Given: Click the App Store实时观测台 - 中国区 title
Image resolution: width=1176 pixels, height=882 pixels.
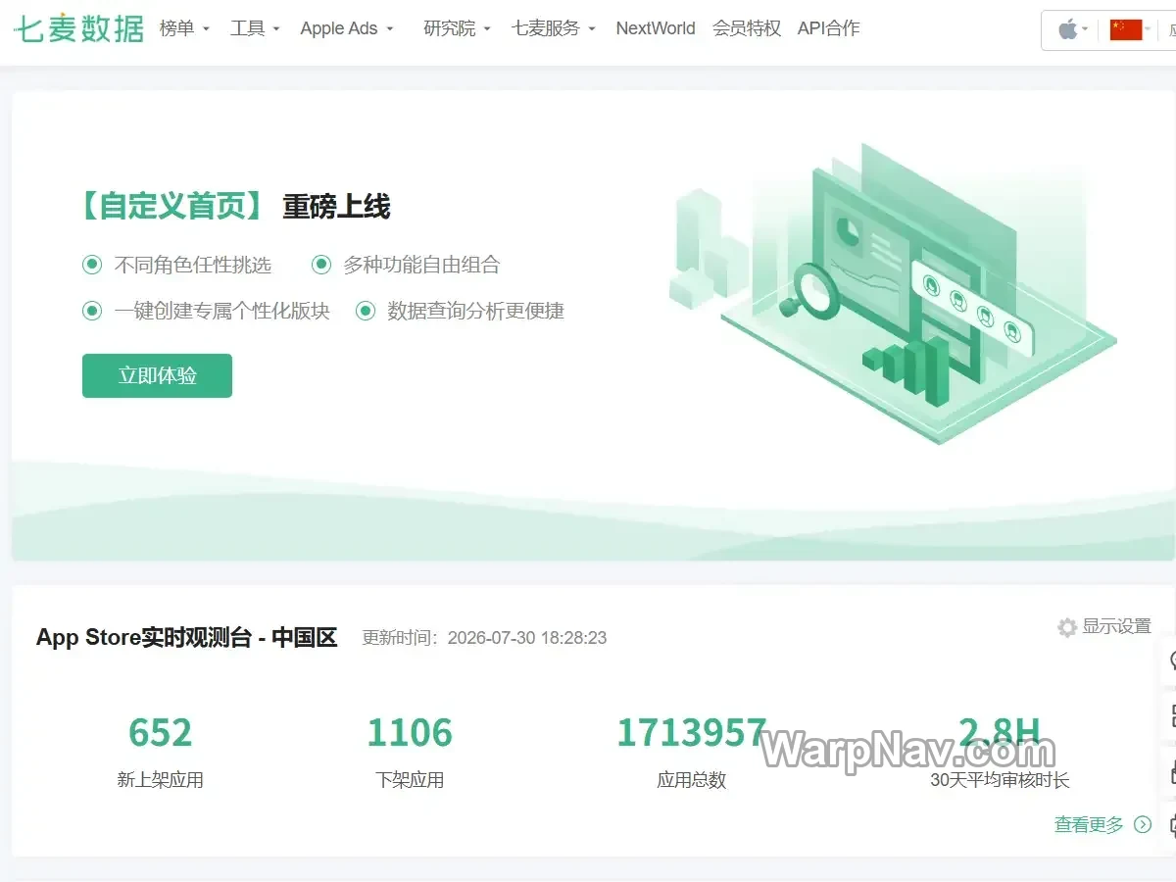Looking at the screenshot, I should coord(187,638).
